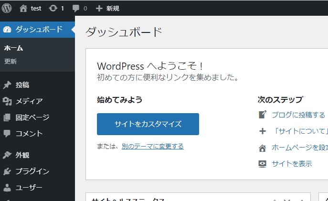Viewport: 328px width, 201px height.
Task: Click the home icon beside test
Action: pyautogui.click(x=23, y=9)
